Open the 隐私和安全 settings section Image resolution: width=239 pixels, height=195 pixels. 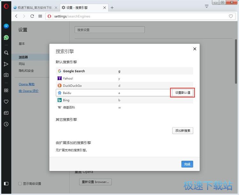pyautogui.click(x=26, y=71)
